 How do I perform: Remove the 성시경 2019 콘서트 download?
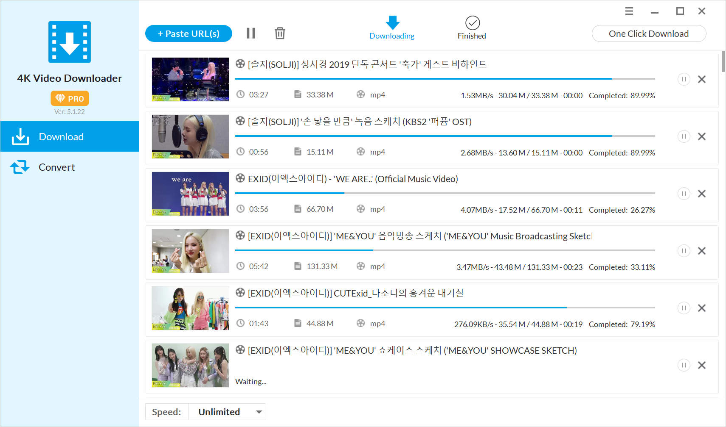pos(702,79)
